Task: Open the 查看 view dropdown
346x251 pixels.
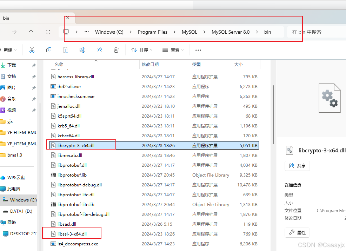Action: click(173, 50)
